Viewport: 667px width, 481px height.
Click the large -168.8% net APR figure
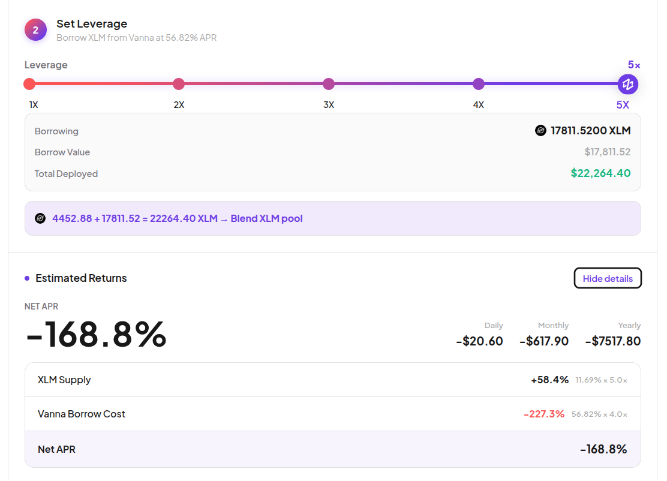point(96,334)
